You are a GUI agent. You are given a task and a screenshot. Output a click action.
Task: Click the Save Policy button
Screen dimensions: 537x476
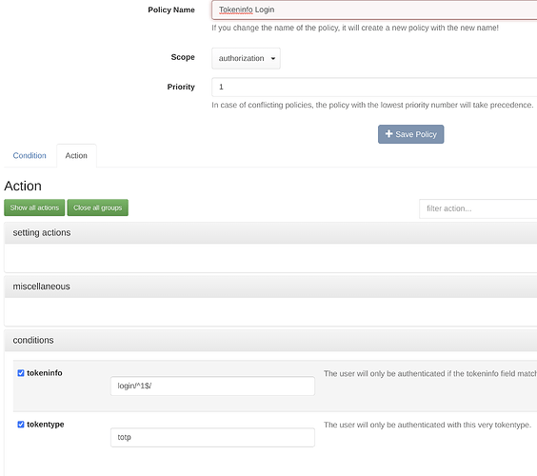[x=410, y=134]
